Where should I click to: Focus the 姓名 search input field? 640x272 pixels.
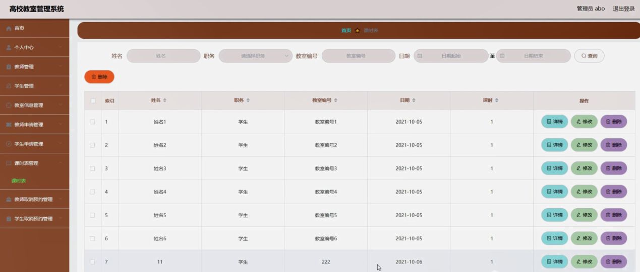pos(163,56)
